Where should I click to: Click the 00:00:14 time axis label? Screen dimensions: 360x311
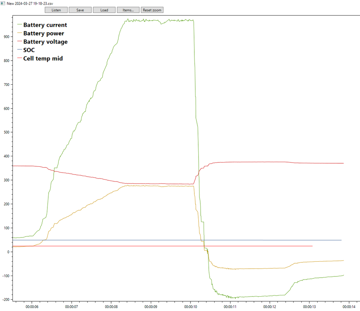[349, 307]
